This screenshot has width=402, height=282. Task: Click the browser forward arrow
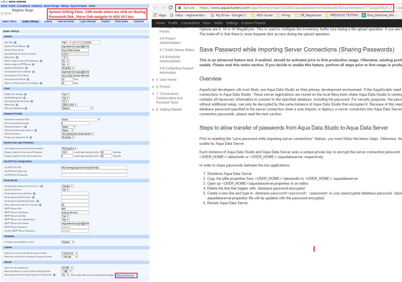point(163,8)
